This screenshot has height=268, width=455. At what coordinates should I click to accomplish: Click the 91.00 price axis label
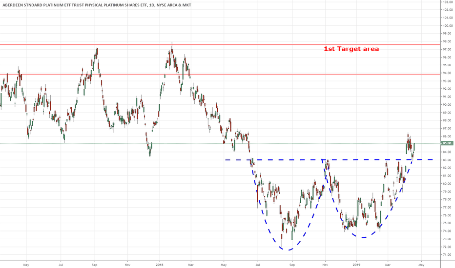coord(447,96)
